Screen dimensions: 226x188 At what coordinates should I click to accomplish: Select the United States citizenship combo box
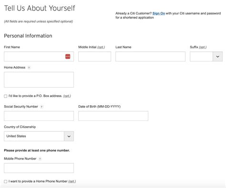(39, 136)
